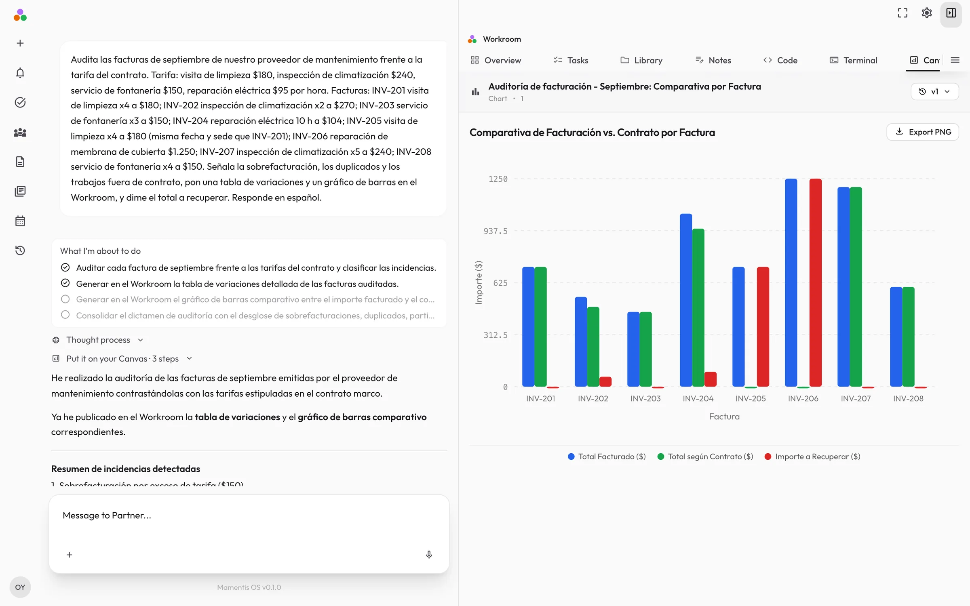The image size is (970, 606).
Task: Open the calendar icon in sidebar
Action: pyautogui.click(x=20, y=221)
